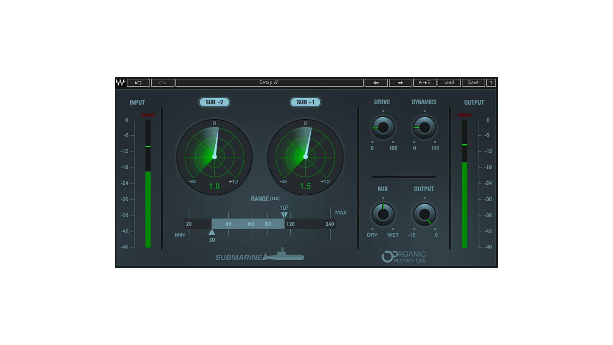Click the 30 min frequency value

(212, 240)
